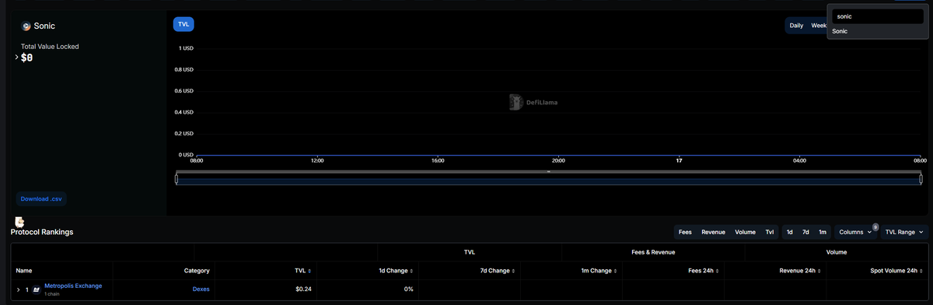Viewport: 933px width, 305px height.
Task: Click the Name column header
Action: pos(24,271)
